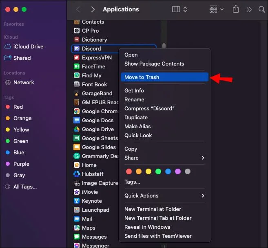Screen dimensions: 268x248
Task: Select the FaceTime app icon
Action: tap(76, 66)
